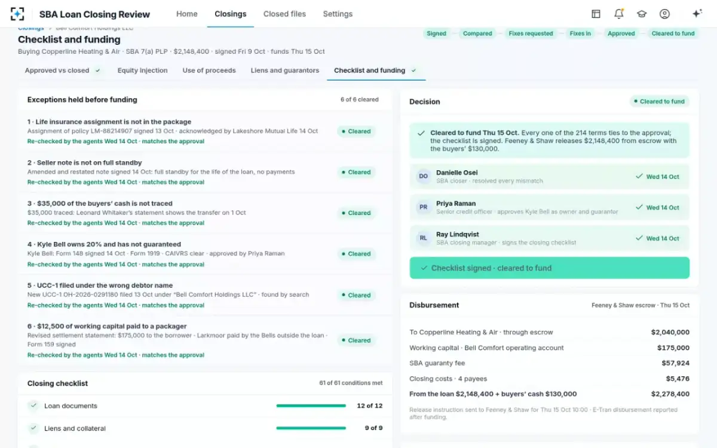
Task: Switch to the Equity injection tab
Action: point(142,70)
